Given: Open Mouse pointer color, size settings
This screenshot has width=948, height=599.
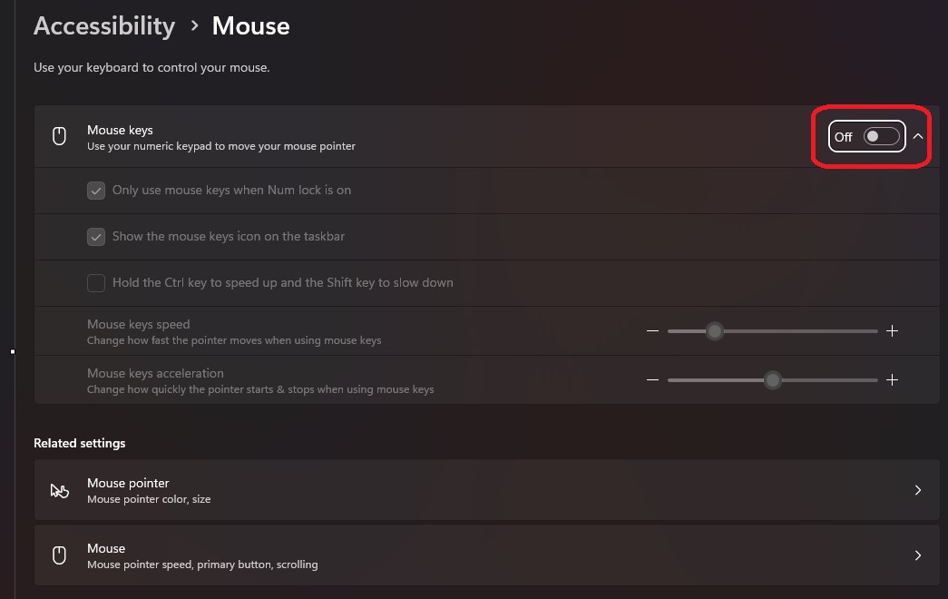Looking at the screenshot, I should [x=486, y=490].
